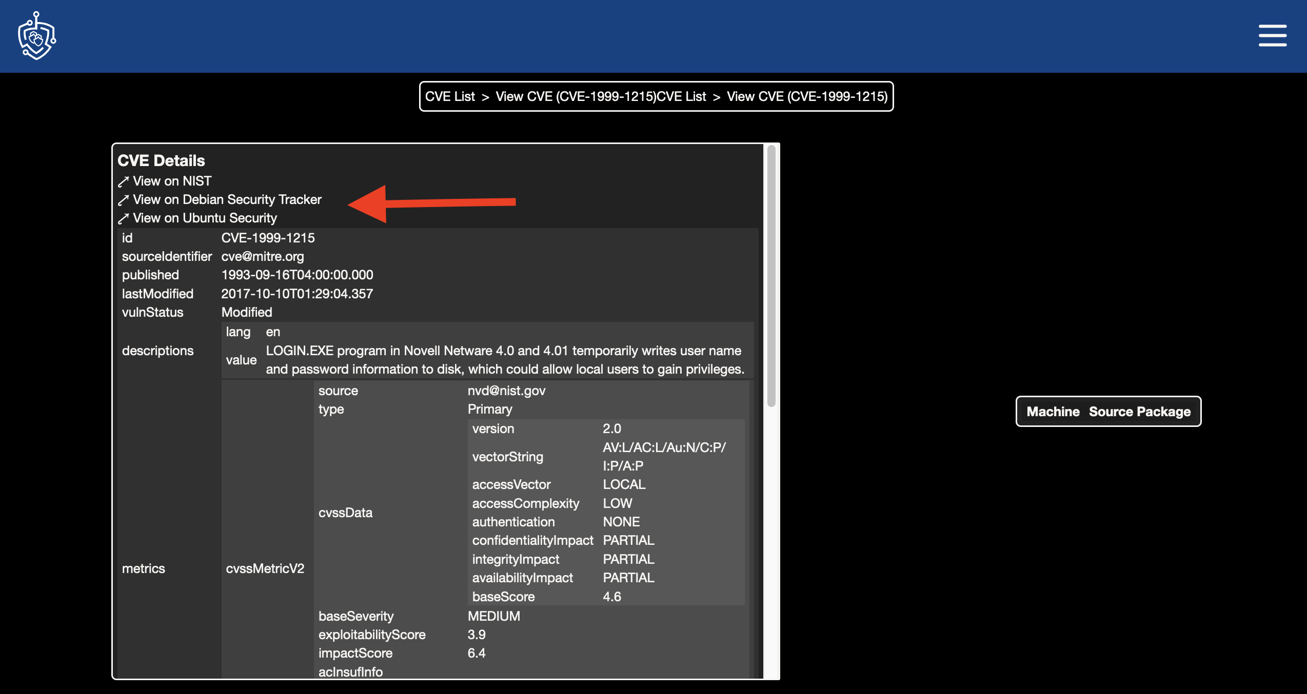Click baseScore value 4.6

click(611, 597)
